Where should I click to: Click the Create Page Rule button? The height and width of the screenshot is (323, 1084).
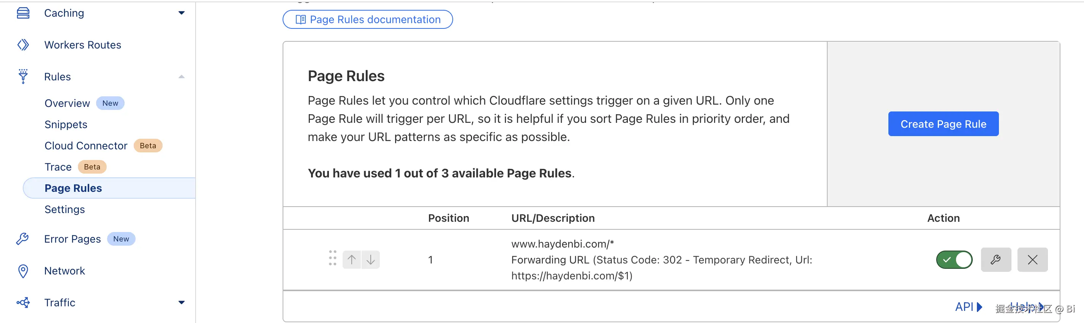coord(943,124)
